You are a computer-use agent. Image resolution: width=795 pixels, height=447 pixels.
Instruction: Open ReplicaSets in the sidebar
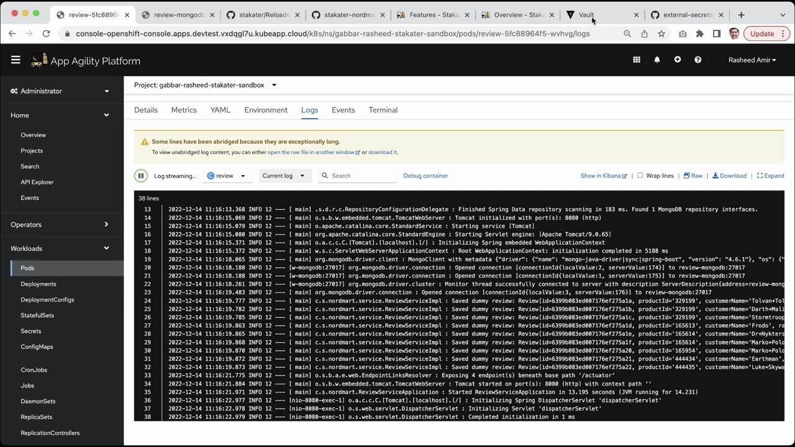37,417
